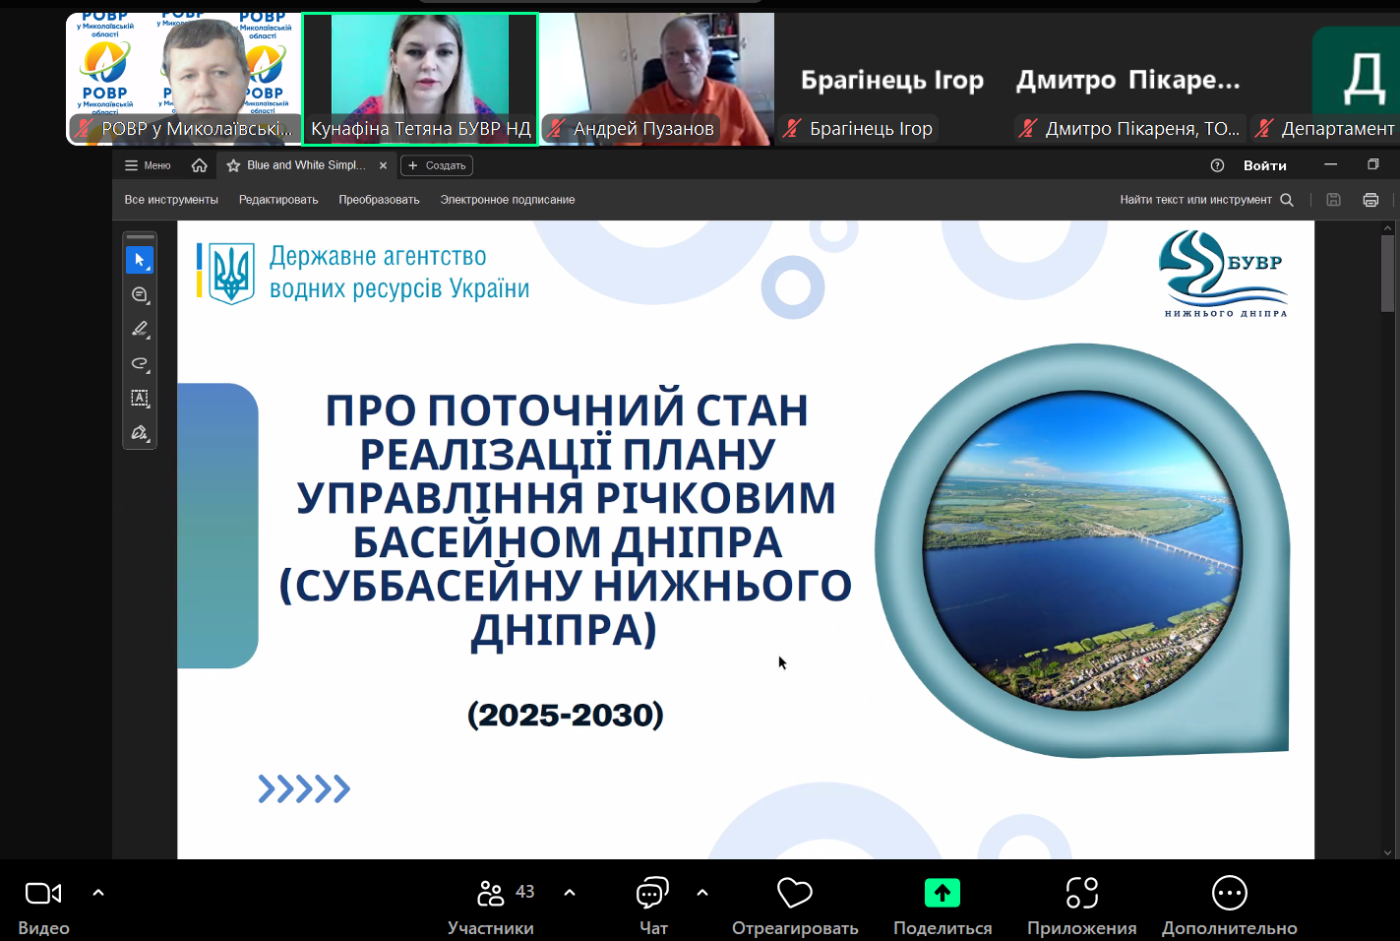Open Все инструменты panel
The height and width of the screenshot is (941, 1400).
point(171,200)
